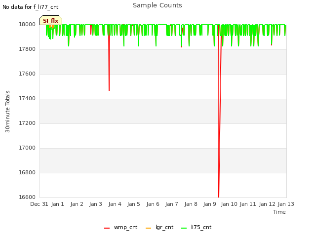Toggle the li75_cnt legend entry

pos(197,227)
